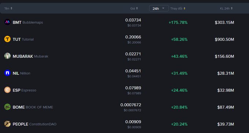Select the Tutorial full name label
The height and width of the screenshot is (133, 249).
click(x=27, y=39)
